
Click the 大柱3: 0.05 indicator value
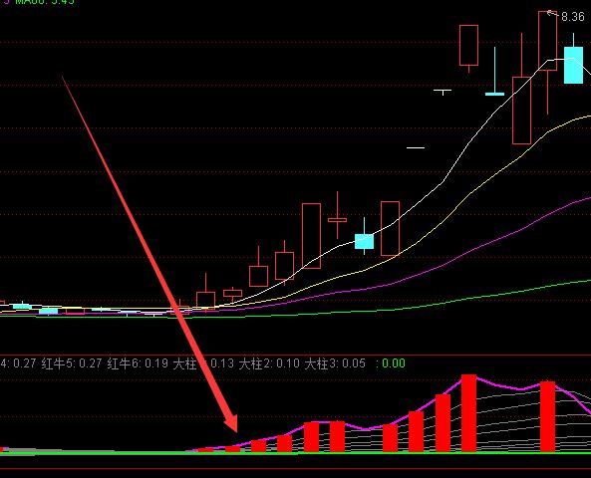(335, 363)
